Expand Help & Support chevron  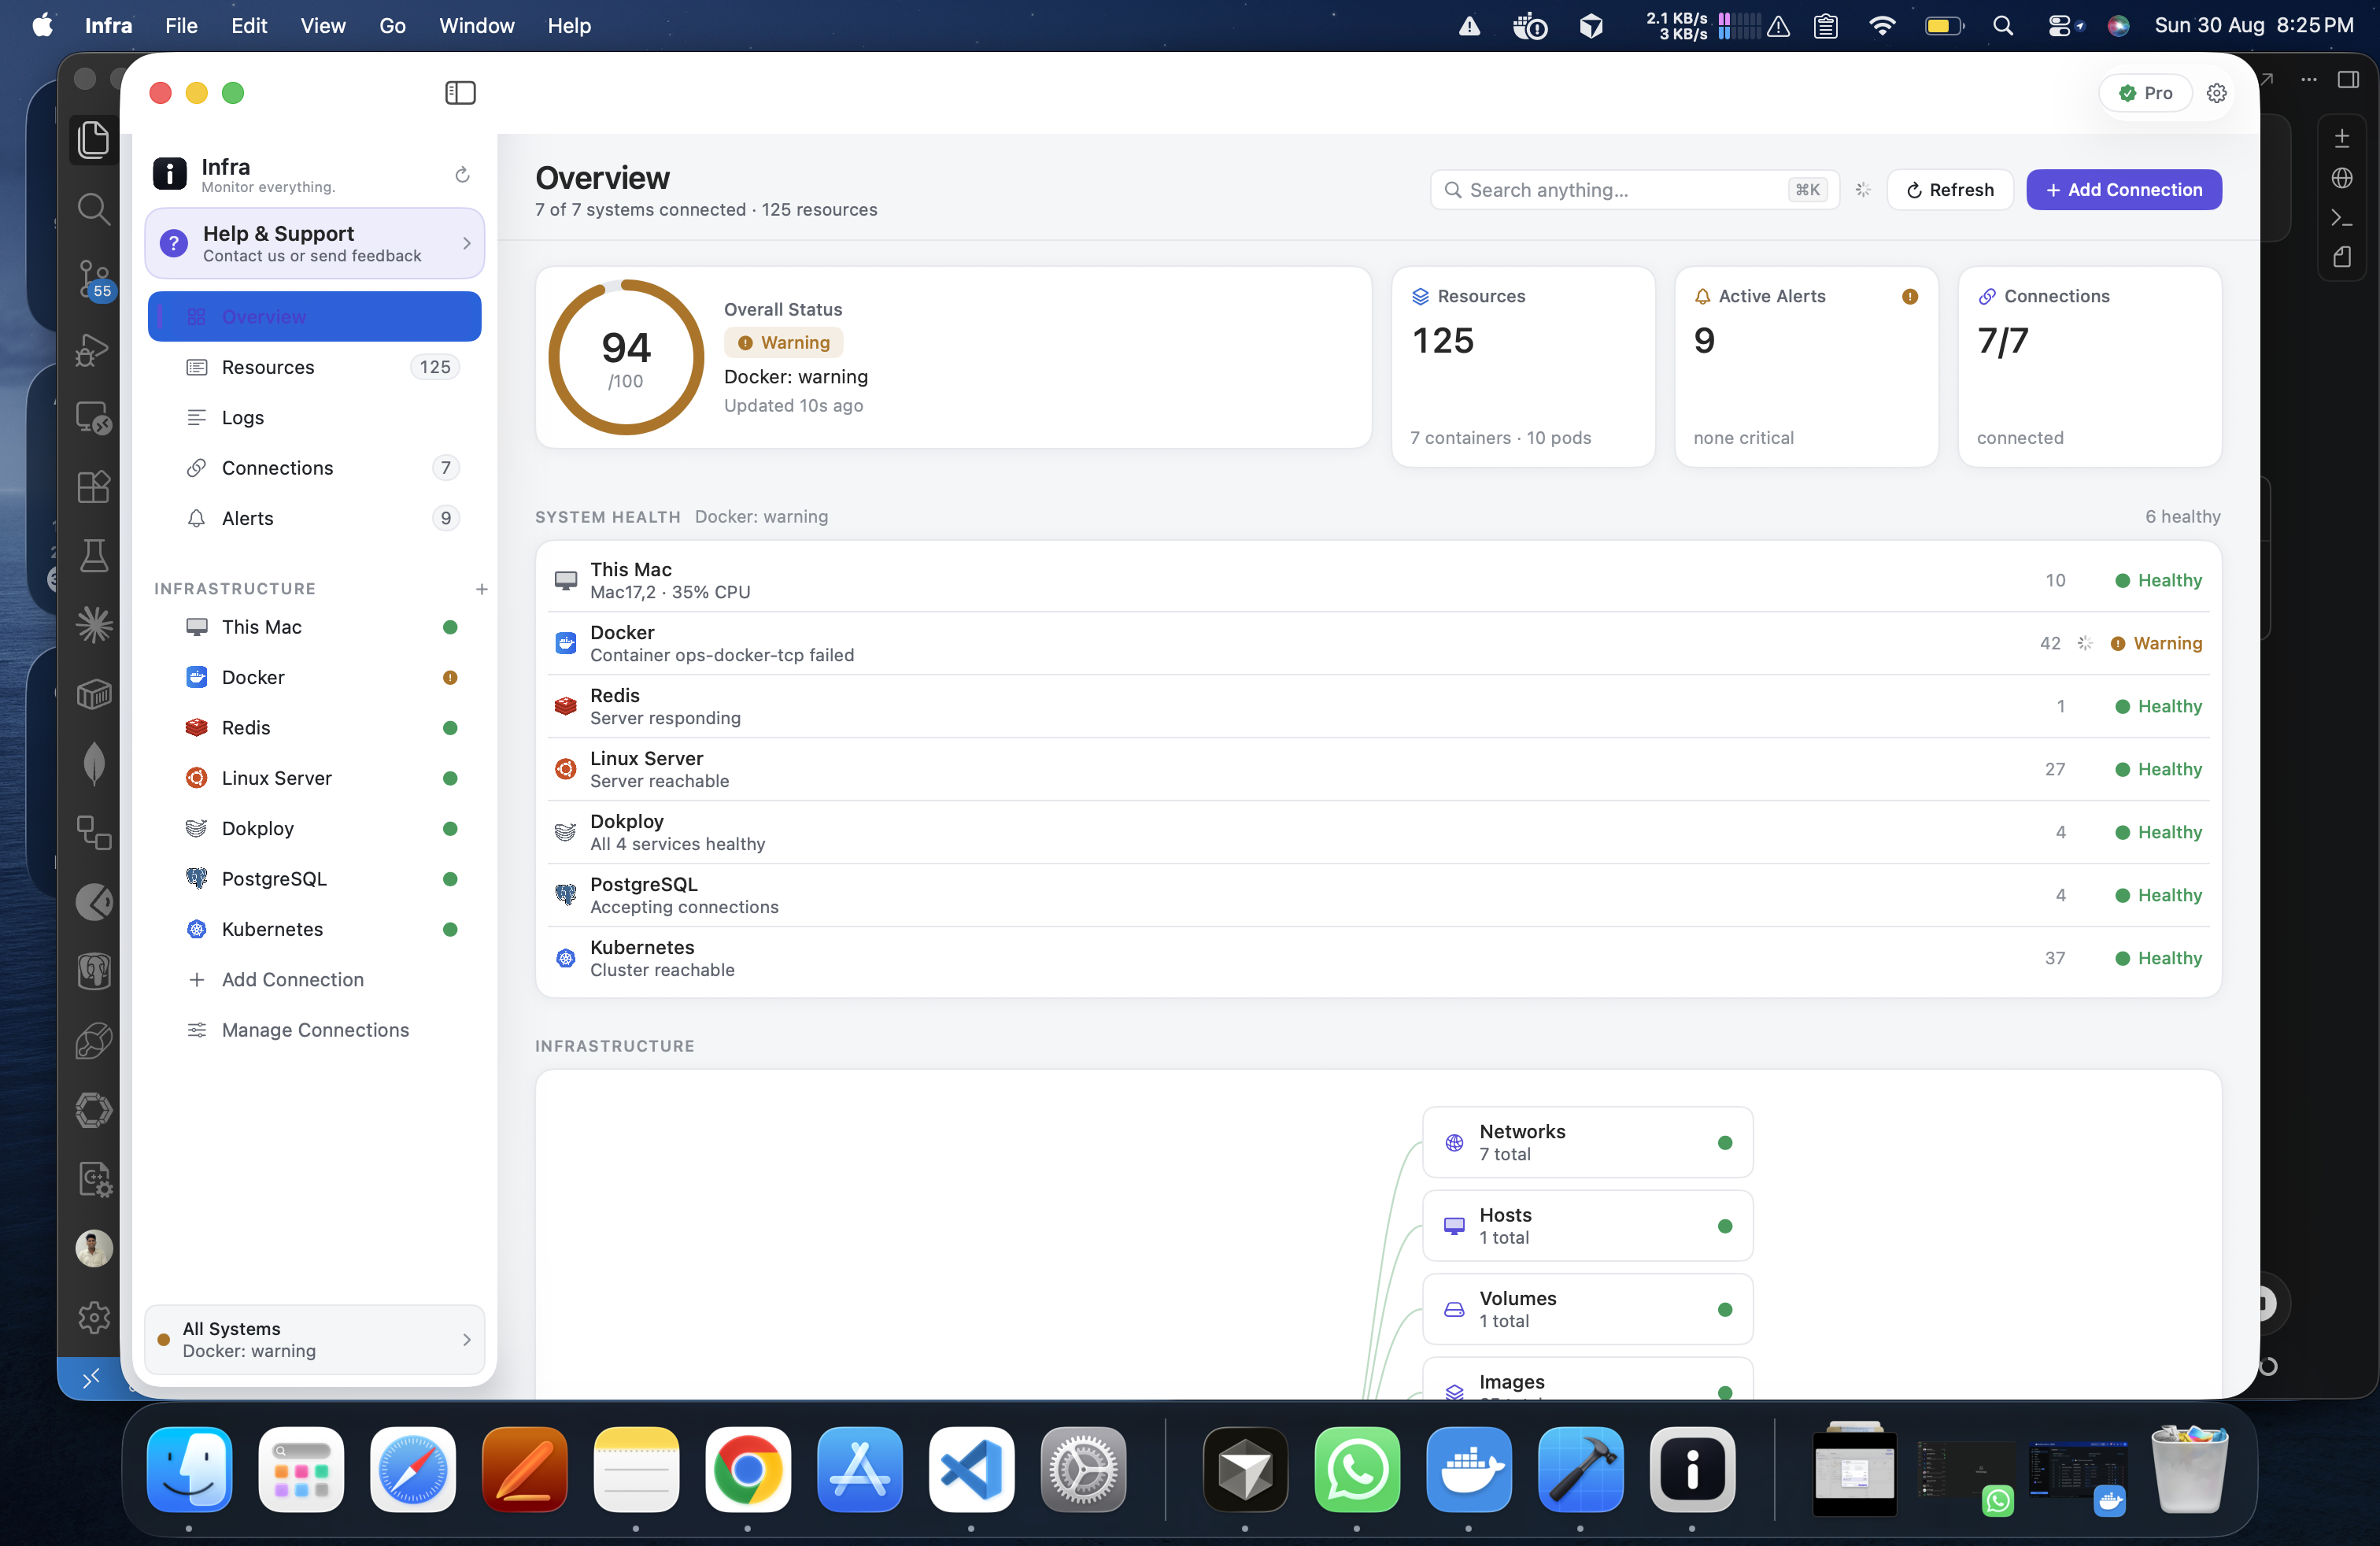467,243
